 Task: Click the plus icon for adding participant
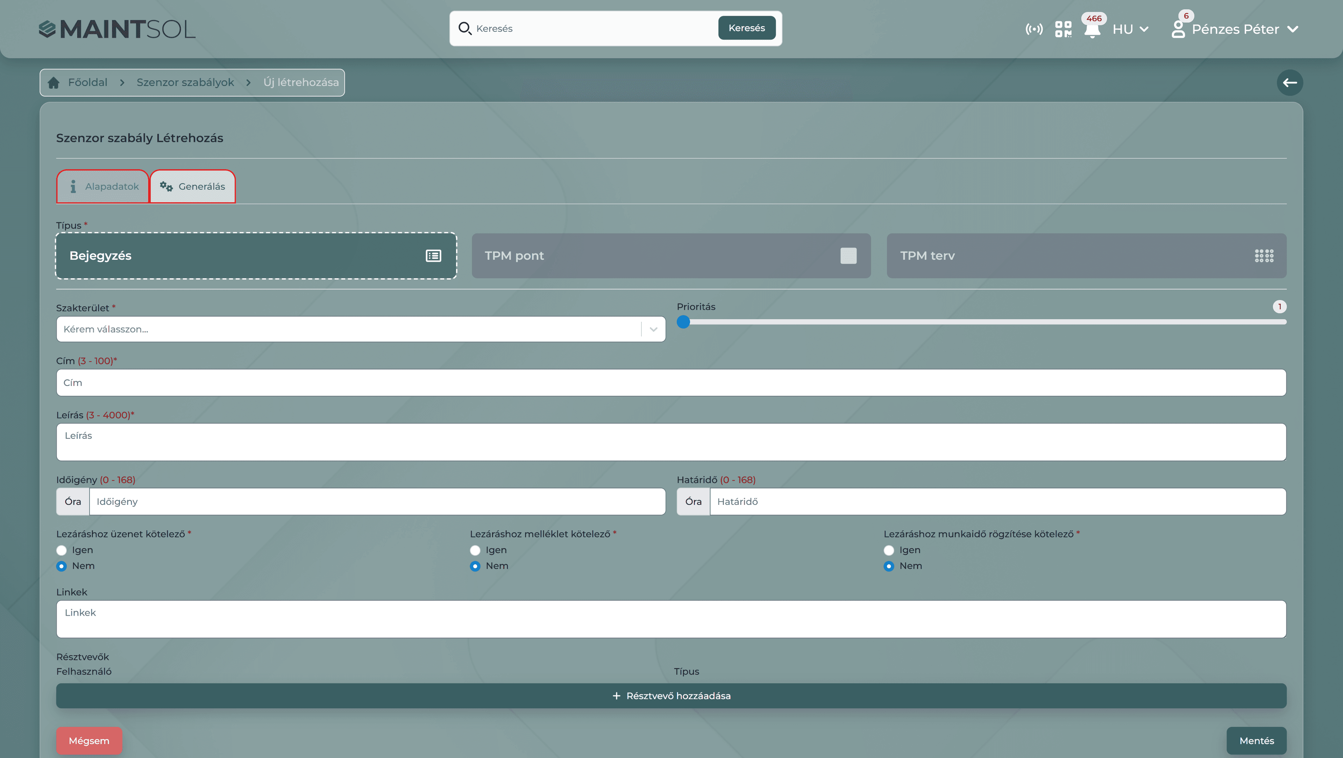[x=616, y=696]
